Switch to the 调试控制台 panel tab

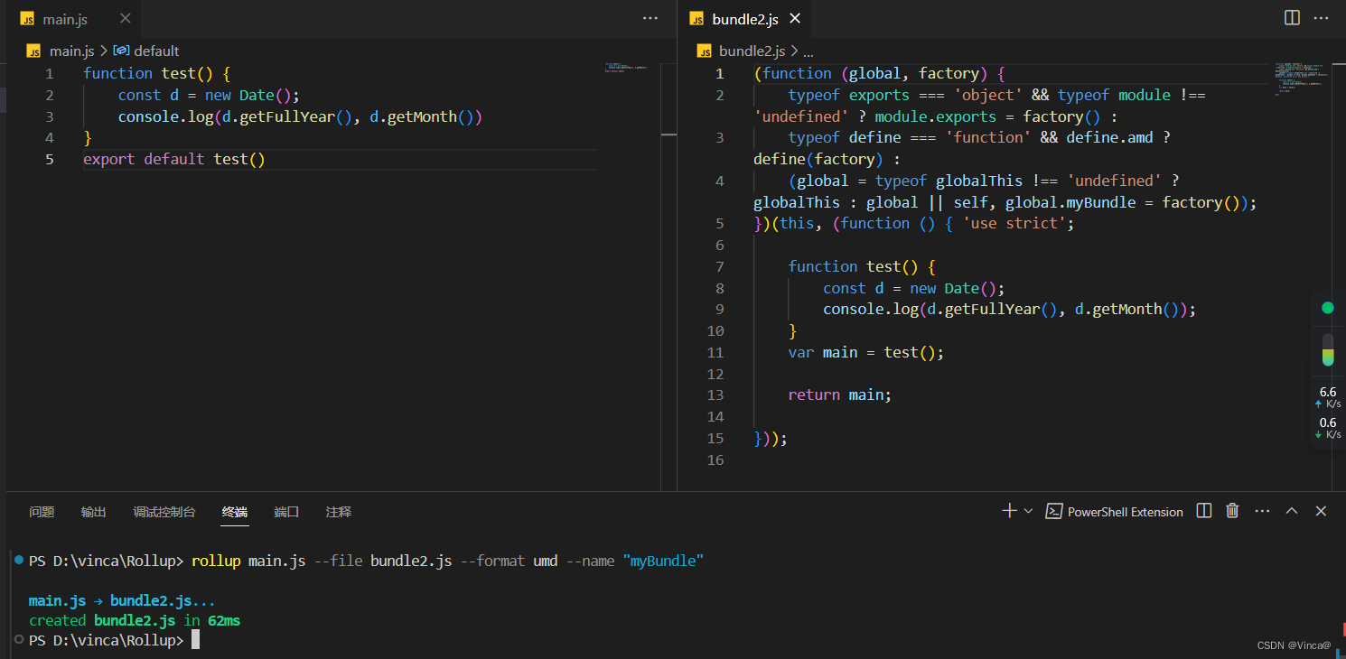164,512
